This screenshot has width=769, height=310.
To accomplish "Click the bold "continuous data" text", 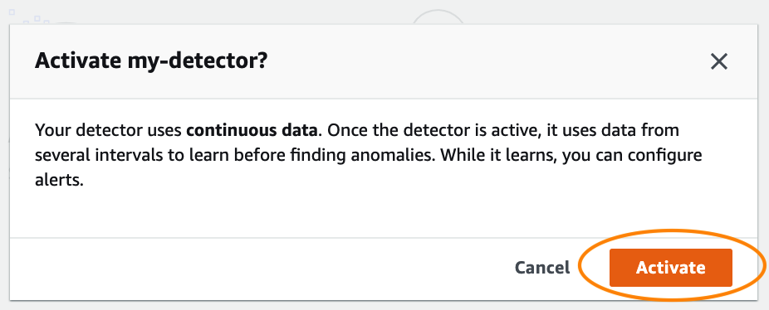I will coord(252,131).
